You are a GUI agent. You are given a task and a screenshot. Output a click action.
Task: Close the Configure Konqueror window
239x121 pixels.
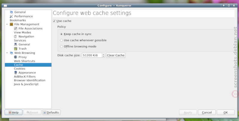pyautogui.click(x=234, y=5)
